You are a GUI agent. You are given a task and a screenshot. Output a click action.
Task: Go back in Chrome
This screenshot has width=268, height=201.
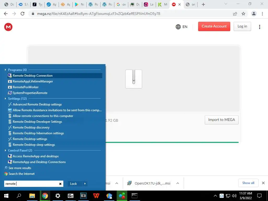[6, 14]
